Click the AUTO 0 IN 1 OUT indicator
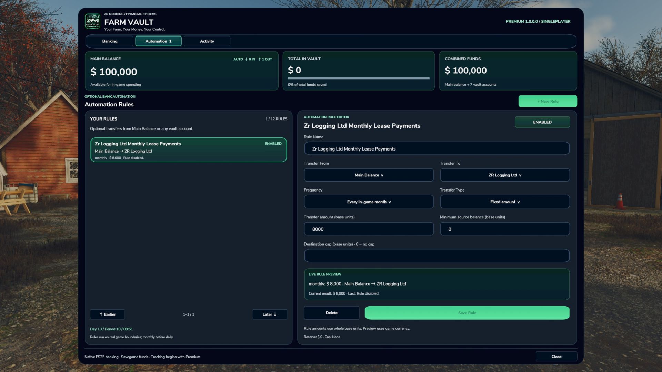Image resolution: width=662 pixels, height=372 pixels. [x=252, y=59]
